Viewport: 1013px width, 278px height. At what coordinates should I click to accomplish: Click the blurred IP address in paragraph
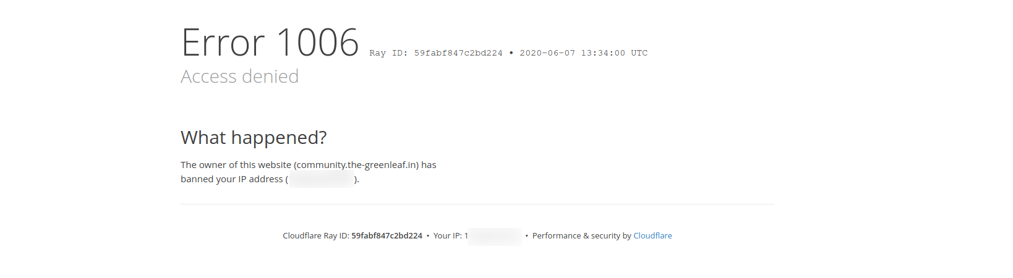coord(321,180)
